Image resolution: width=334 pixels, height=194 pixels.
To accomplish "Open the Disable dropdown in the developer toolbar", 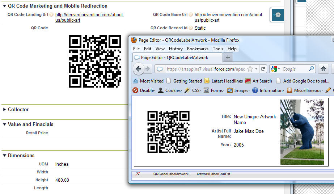I will (x=144, y=90).
